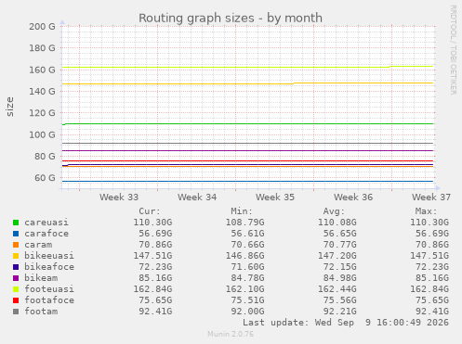This screenshot has height=344, width=462.
Task: Click the 100 G y-axis label
Action: [42, 134]
